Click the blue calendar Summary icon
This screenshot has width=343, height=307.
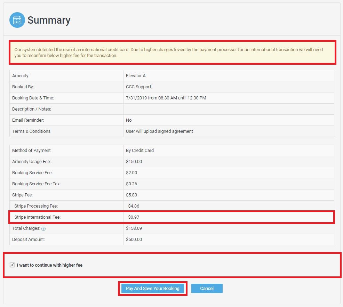coord(16,20)
